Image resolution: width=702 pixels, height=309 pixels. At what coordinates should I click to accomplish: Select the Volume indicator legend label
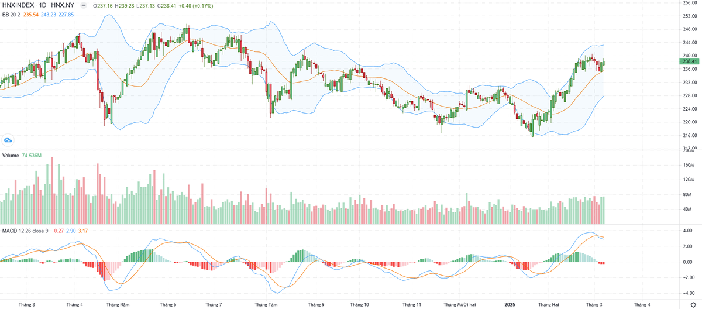11,156
